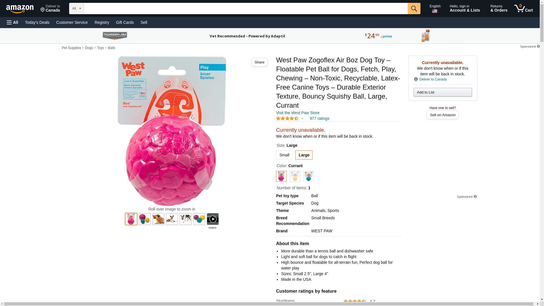Play the product video thumbnail
Image resolution: width=544 pixels, height=306 pixels.
click(213, 219)
